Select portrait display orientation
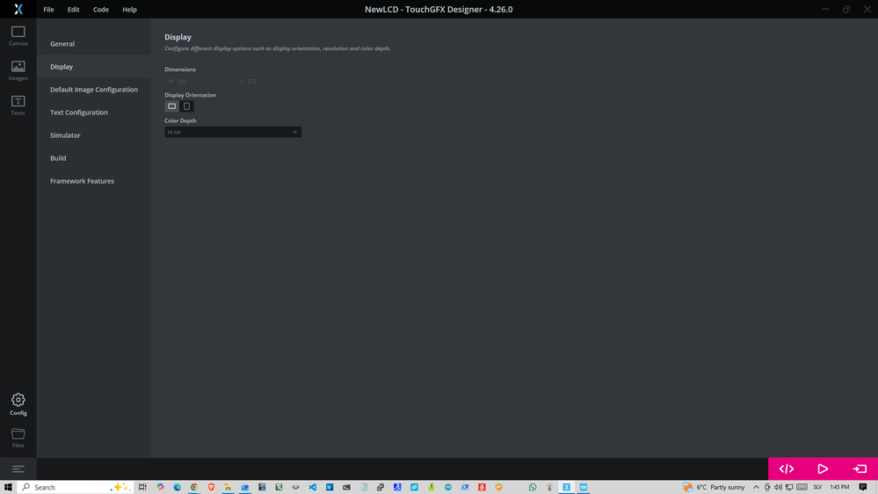 tap(186, 105)
